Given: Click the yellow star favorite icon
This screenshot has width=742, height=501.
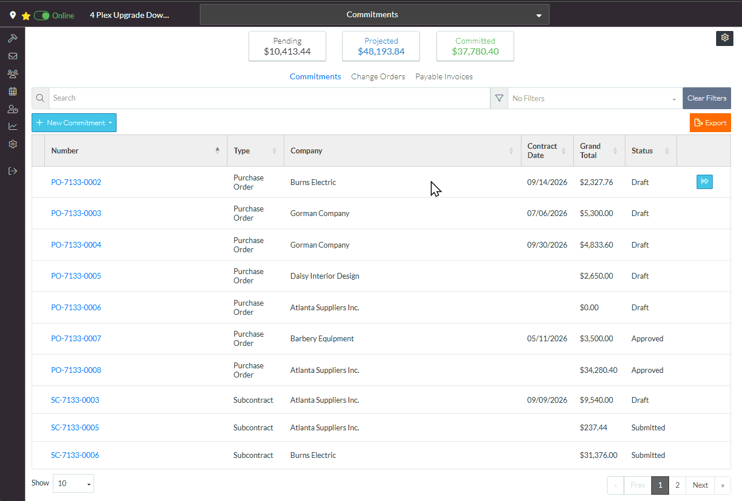Looking at the screenshot, I should tap(26, 16).
